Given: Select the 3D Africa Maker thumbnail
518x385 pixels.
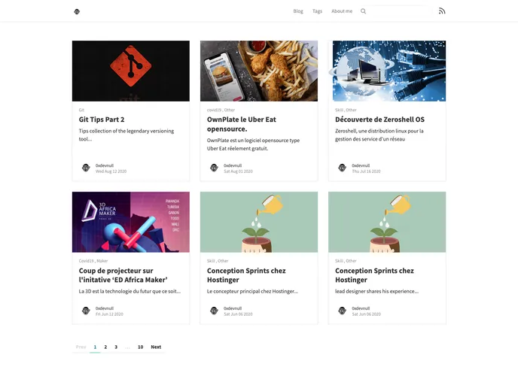Looking at the screenshot, I should pos(131,222).
